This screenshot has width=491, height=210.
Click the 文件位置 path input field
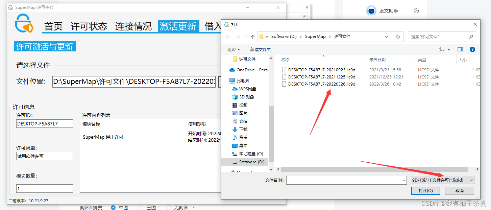click(x=134, y=81)
